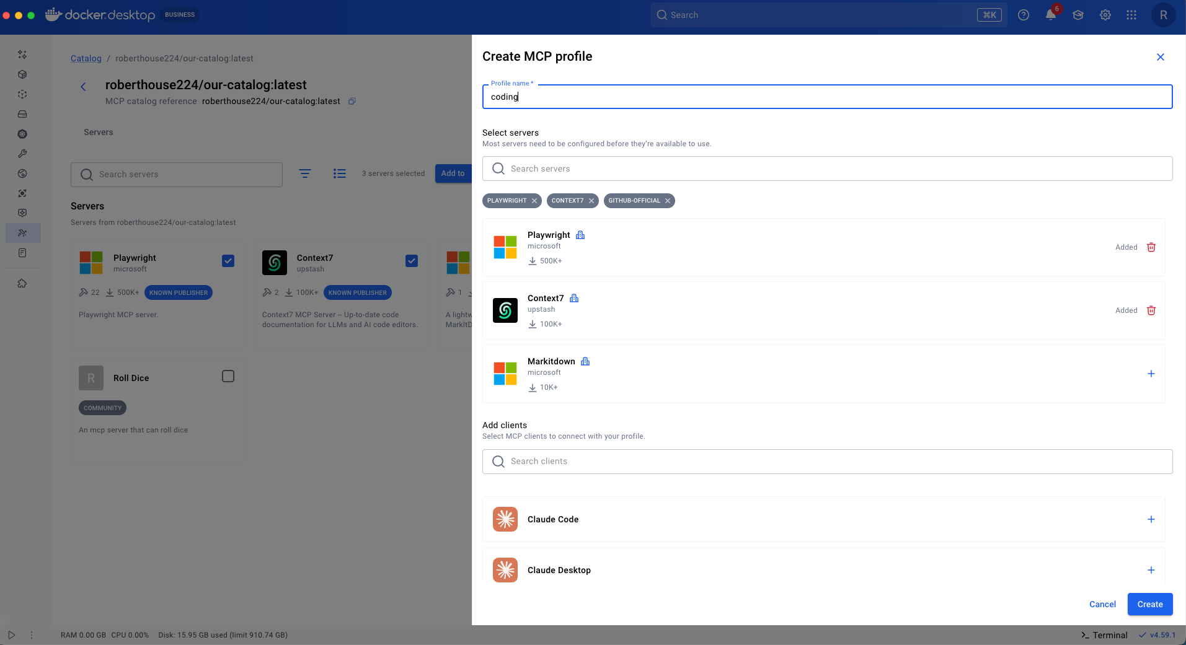
Task: Remove the CONTEXT7 chip
Action: [x=591, y=201]
